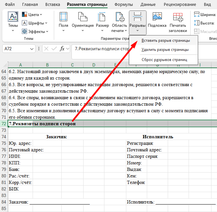
Task: Click the cell with БИК
Action: 20,189
